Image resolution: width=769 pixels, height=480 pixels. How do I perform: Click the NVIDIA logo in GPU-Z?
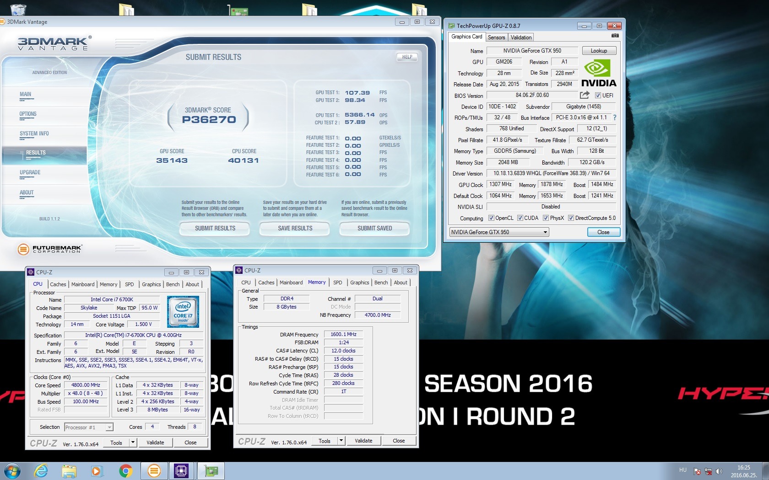598,73
